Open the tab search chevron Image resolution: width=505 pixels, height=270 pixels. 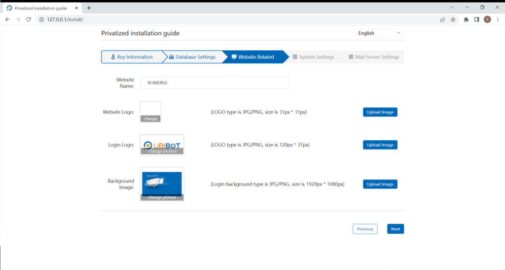coord(452,7)
